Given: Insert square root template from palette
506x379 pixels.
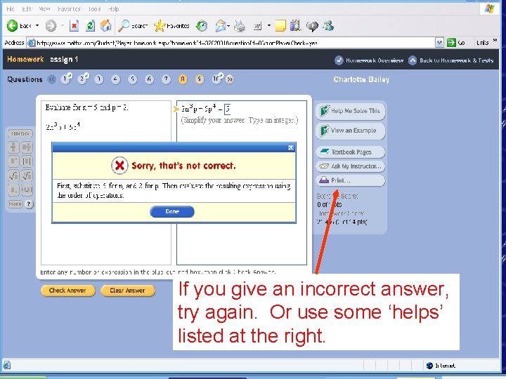Looking at the screenshot, I should (x=13, y=175).
